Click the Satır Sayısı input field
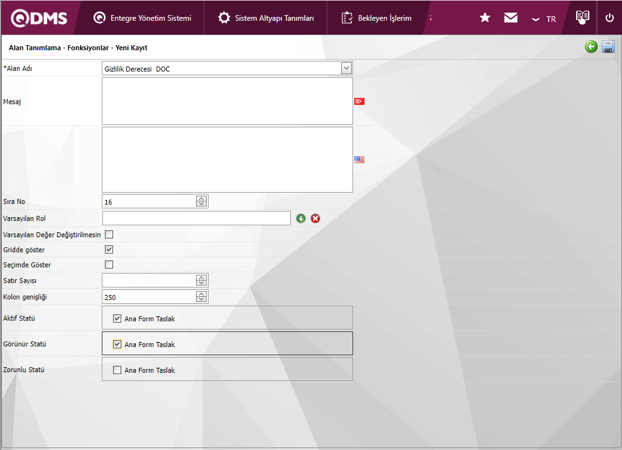 (149, 281)
